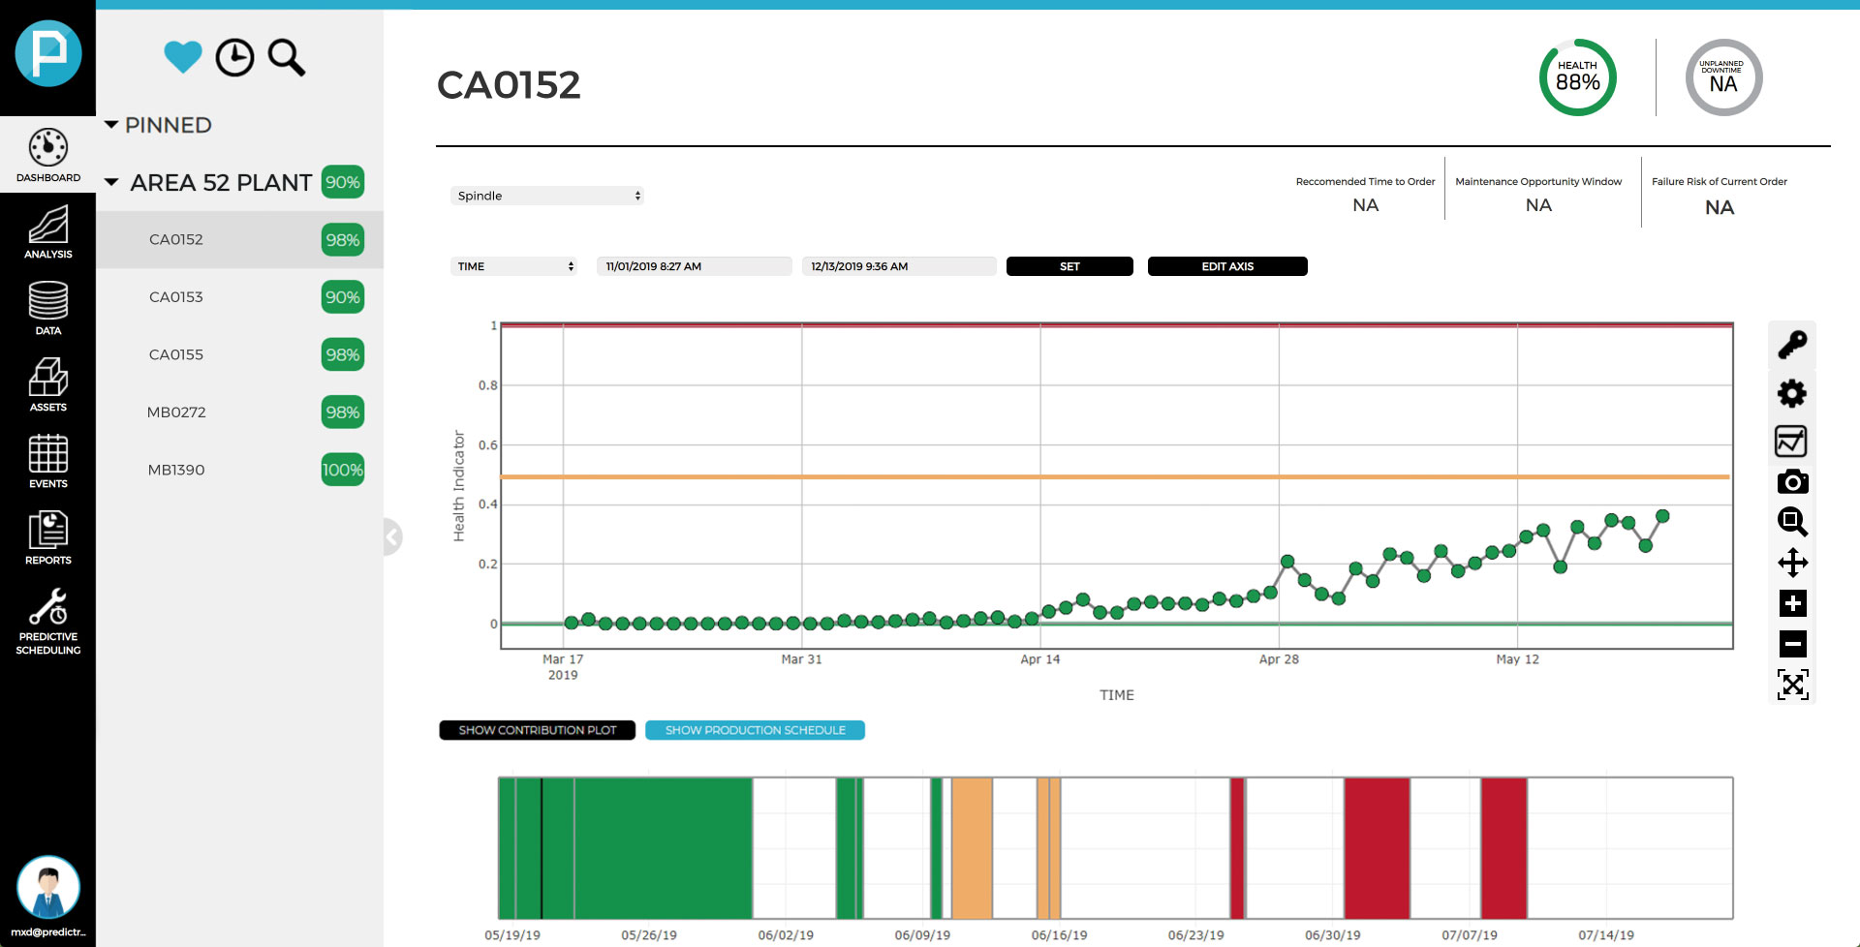Click the search magnifier icon in sidebar
1860x947 pixels.
tap(286, 58)
